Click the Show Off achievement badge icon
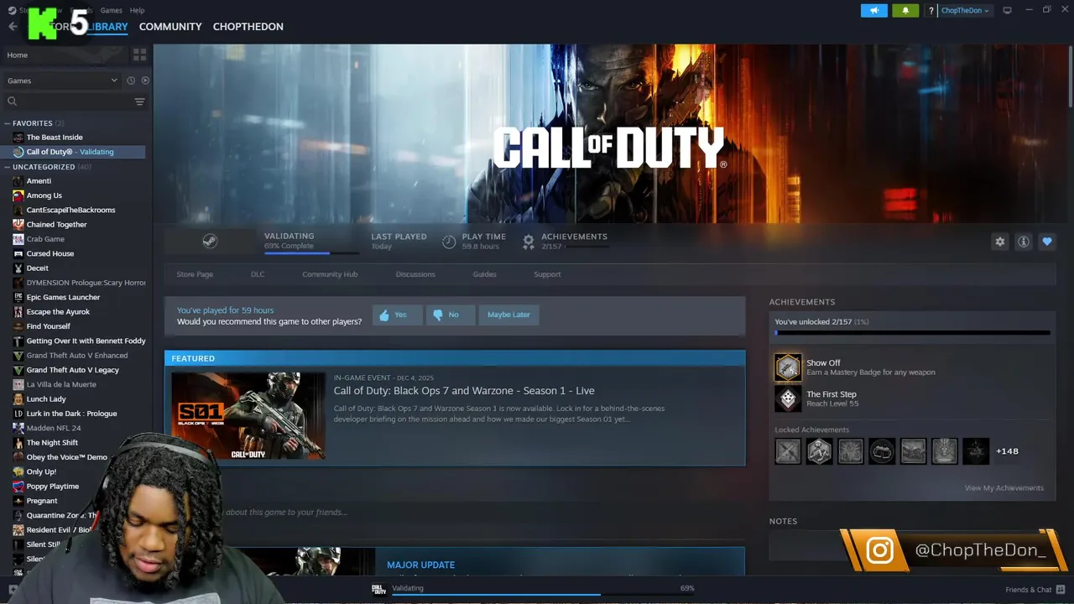 click(x=787, y=367)
